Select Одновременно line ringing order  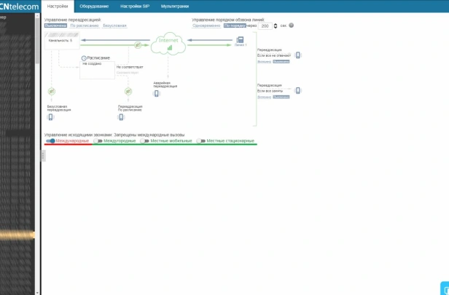click(206, 25)
